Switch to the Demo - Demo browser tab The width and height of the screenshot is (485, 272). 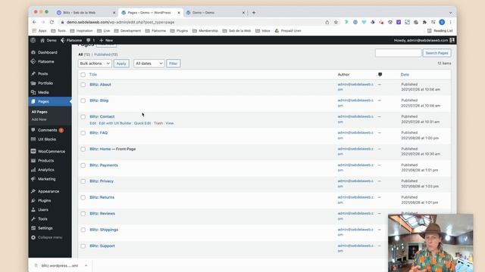(x=215, y=13)
